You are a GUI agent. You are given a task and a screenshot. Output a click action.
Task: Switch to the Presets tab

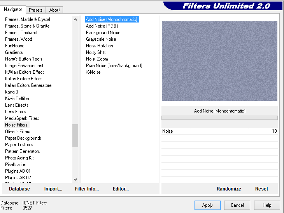(36, 10)
